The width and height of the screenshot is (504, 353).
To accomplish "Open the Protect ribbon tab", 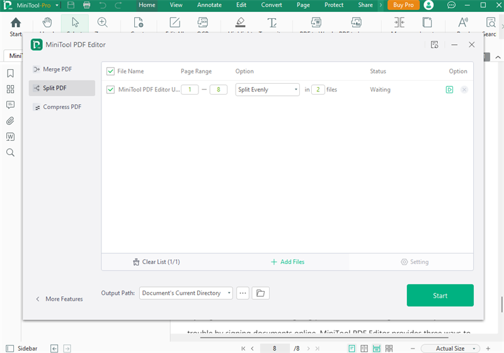I will tap(334, 5).
